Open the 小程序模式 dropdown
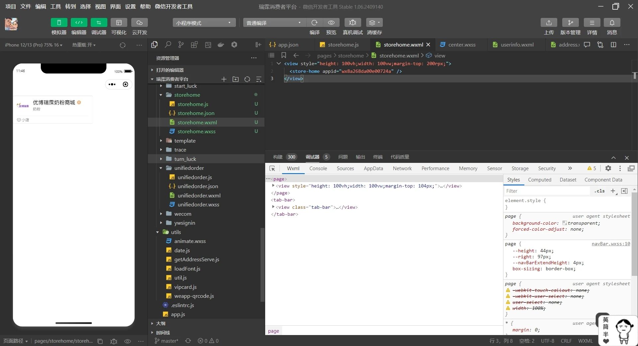 point(204,23)
